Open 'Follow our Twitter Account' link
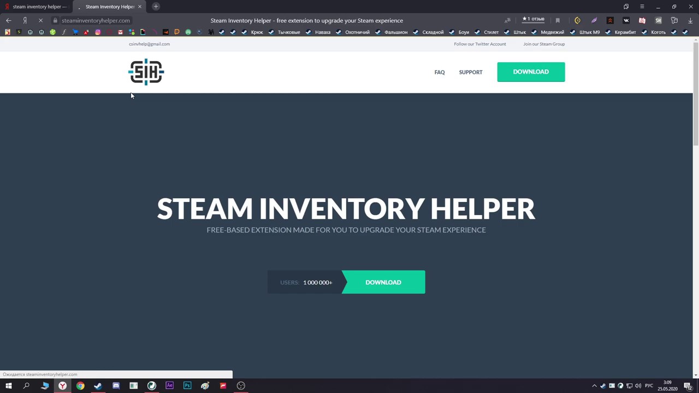This screenshot has width=699, height=393. coord(480,44)
